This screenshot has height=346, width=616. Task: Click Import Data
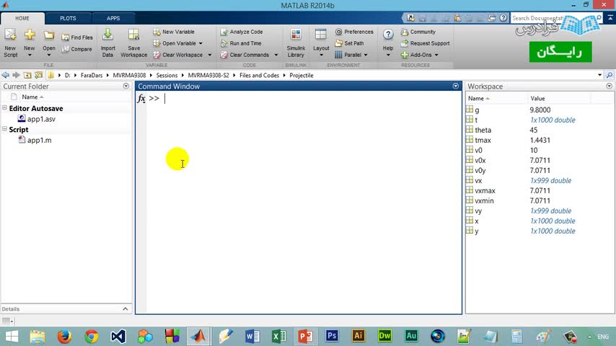tap(107, 43)
